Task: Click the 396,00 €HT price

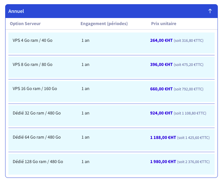Action: tap(161, 65)
